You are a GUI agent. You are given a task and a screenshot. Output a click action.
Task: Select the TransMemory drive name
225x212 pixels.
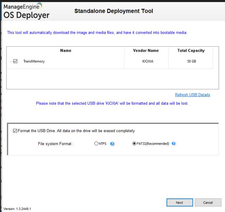34,61
